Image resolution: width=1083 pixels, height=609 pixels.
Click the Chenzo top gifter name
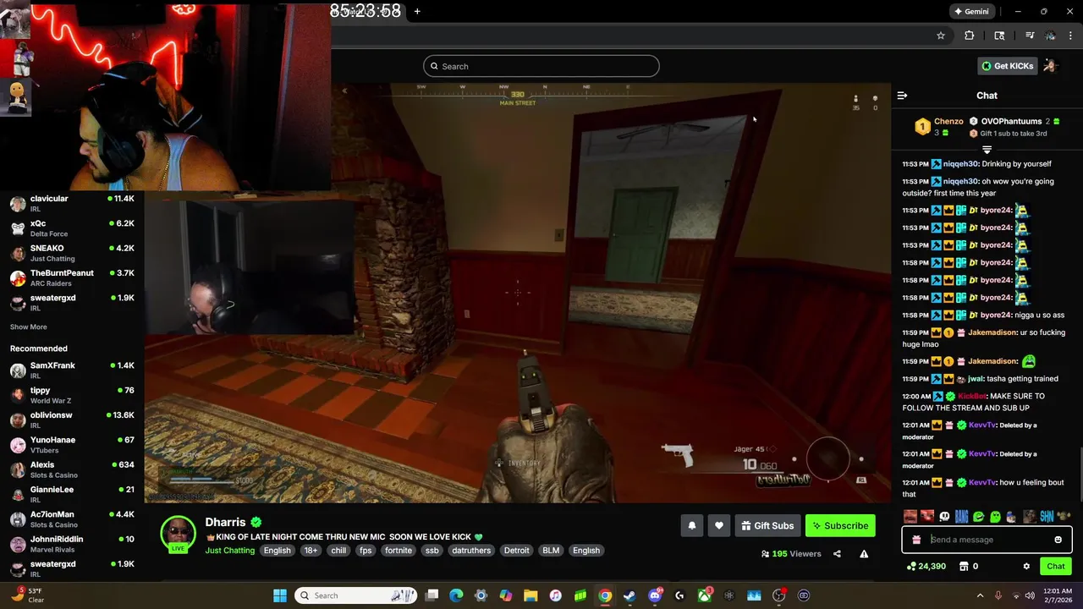click(x=948, y=121)
